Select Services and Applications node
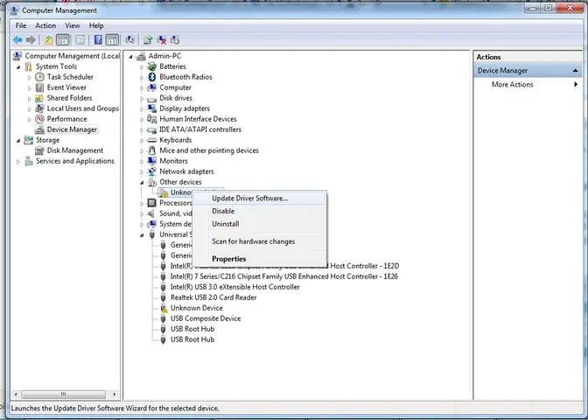588x420 pixels. [x=74, y=161]
